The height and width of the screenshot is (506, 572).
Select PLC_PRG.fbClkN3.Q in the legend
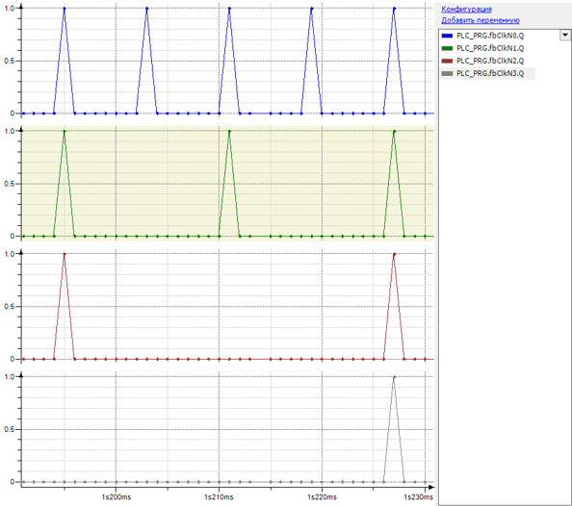click(x=490, y=74)
